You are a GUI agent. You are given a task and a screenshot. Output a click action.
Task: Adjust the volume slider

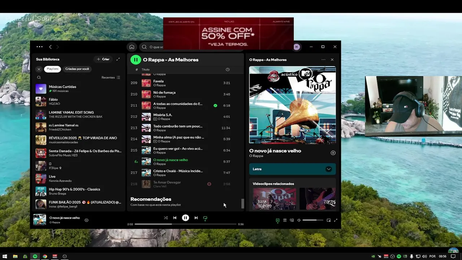click(313, 220)
